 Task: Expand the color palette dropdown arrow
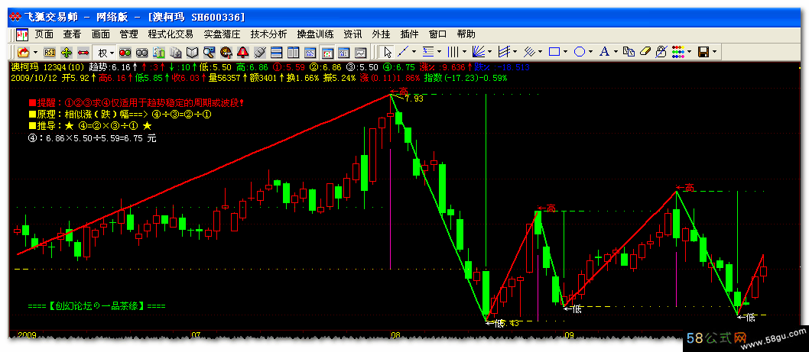pos(689,51)
